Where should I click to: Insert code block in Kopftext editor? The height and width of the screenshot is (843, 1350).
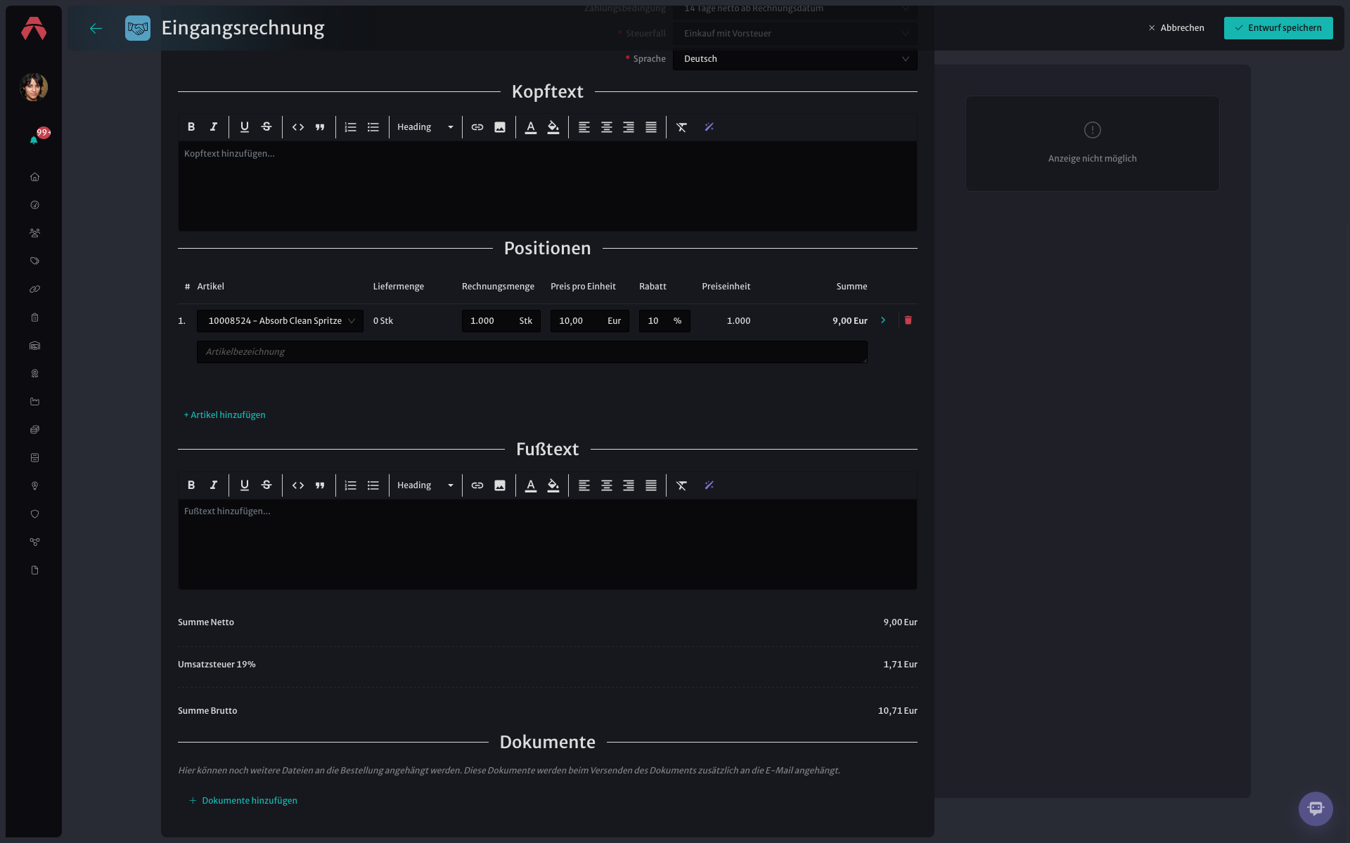click(298, 127)
